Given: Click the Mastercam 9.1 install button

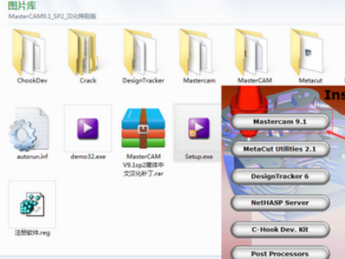Looking at the screenshot, I should [280, 121].
